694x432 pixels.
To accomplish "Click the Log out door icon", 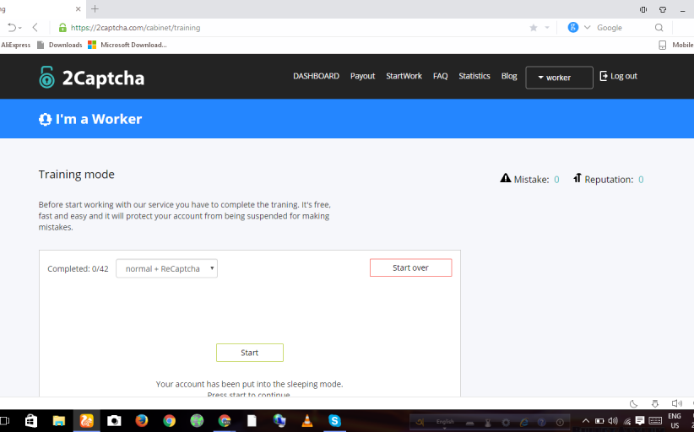I will [x=604, y=76].
